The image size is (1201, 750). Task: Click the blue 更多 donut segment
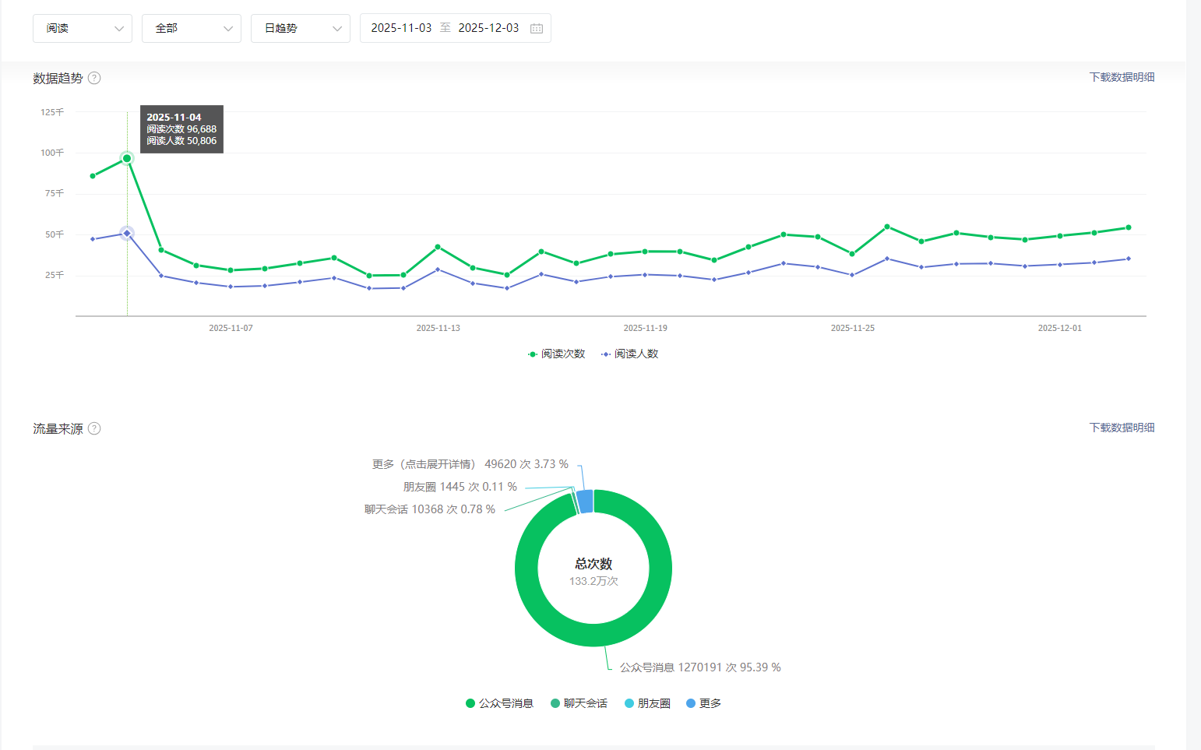click(585, 502)
